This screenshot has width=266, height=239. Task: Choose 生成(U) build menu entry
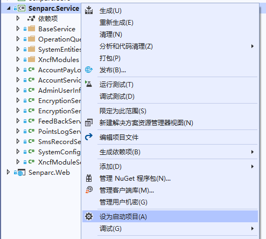[x=170, y=11]
